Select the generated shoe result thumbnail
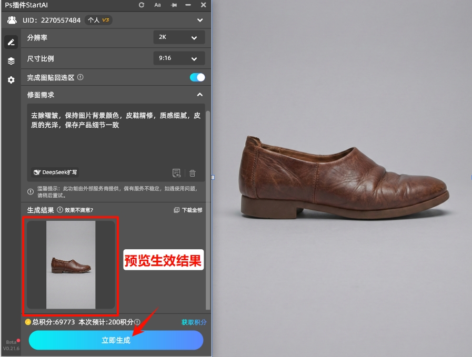Image resolution: width=472 pixels, height=357 pixels. 70,265
